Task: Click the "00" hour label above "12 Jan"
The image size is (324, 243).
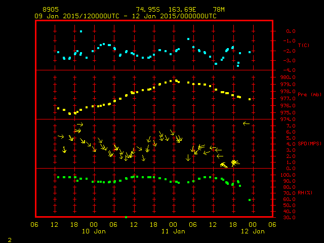Action: coord(253,224)
